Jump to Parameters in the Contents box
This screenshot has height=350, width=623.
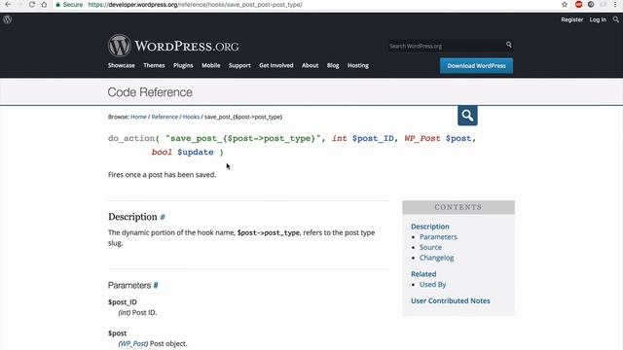point(438,237)
